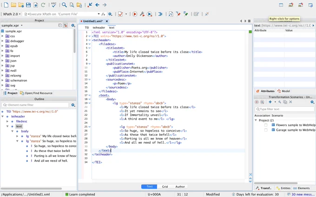Viewport: 316px width, 197px height.
Task: Click the Find/Replace magnifier icon
Action: (x=64, y=5)
